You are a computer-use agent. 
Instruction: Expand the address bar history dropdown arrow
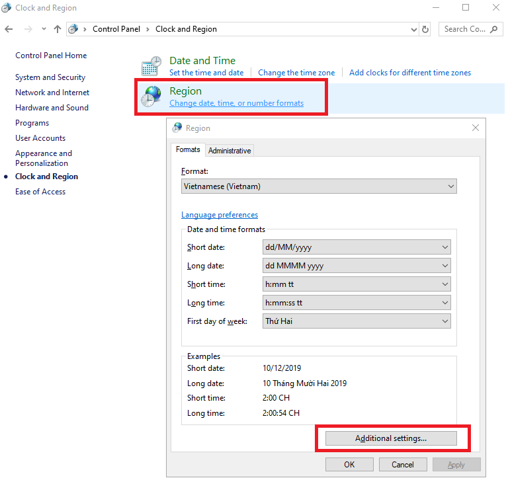pyautogui.click(x=413, y=29)
